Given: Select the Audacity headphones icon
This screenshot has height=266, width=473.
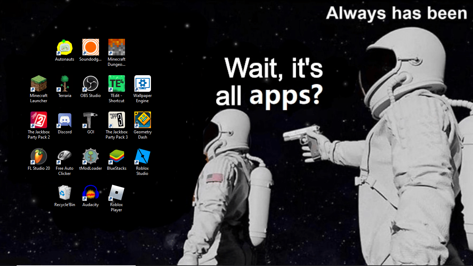Looking at the screenshot, I should (91, 193).
